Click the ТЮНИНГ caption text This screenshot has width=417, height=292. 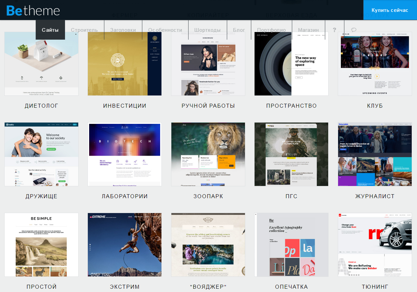pos(375,287)
